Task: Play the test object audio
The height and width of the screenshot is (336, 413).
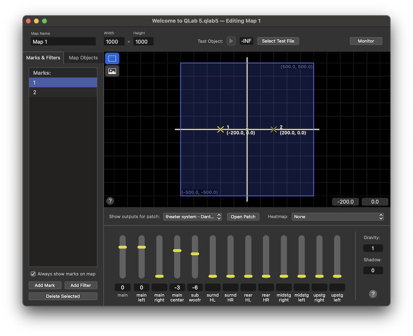Action: (231, 41)
